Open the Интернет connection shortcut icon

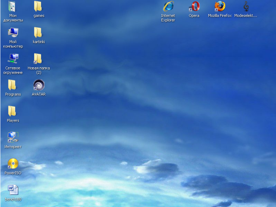[13, 137]
